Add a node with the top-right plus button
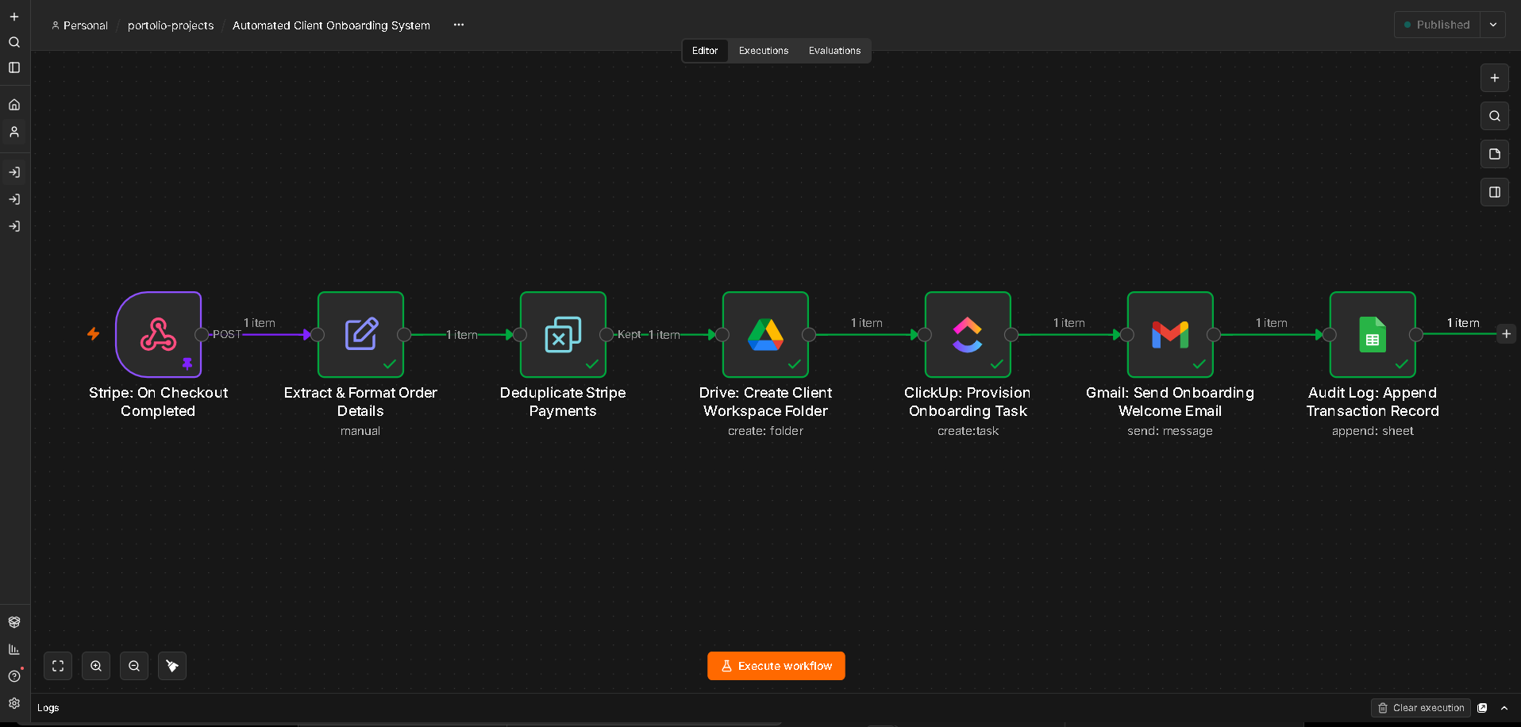The height and width of the screenshot is (727, 1521). pyautogui.click(x=1495, y=78)
